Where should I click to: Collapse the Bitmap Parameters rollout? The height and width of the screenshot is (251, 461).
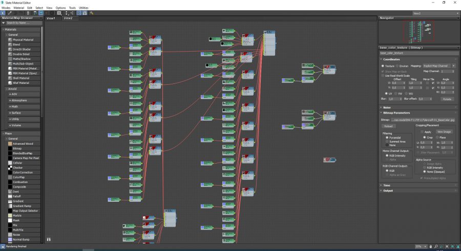point(396,113)
